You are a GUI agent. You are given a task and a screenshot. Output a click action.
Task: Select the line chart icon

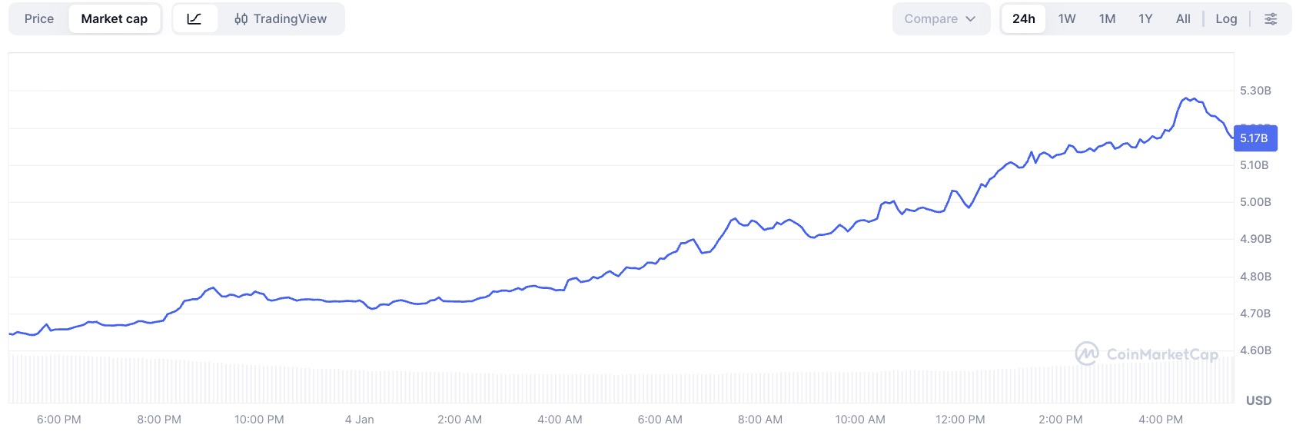[x=194, y=19]
